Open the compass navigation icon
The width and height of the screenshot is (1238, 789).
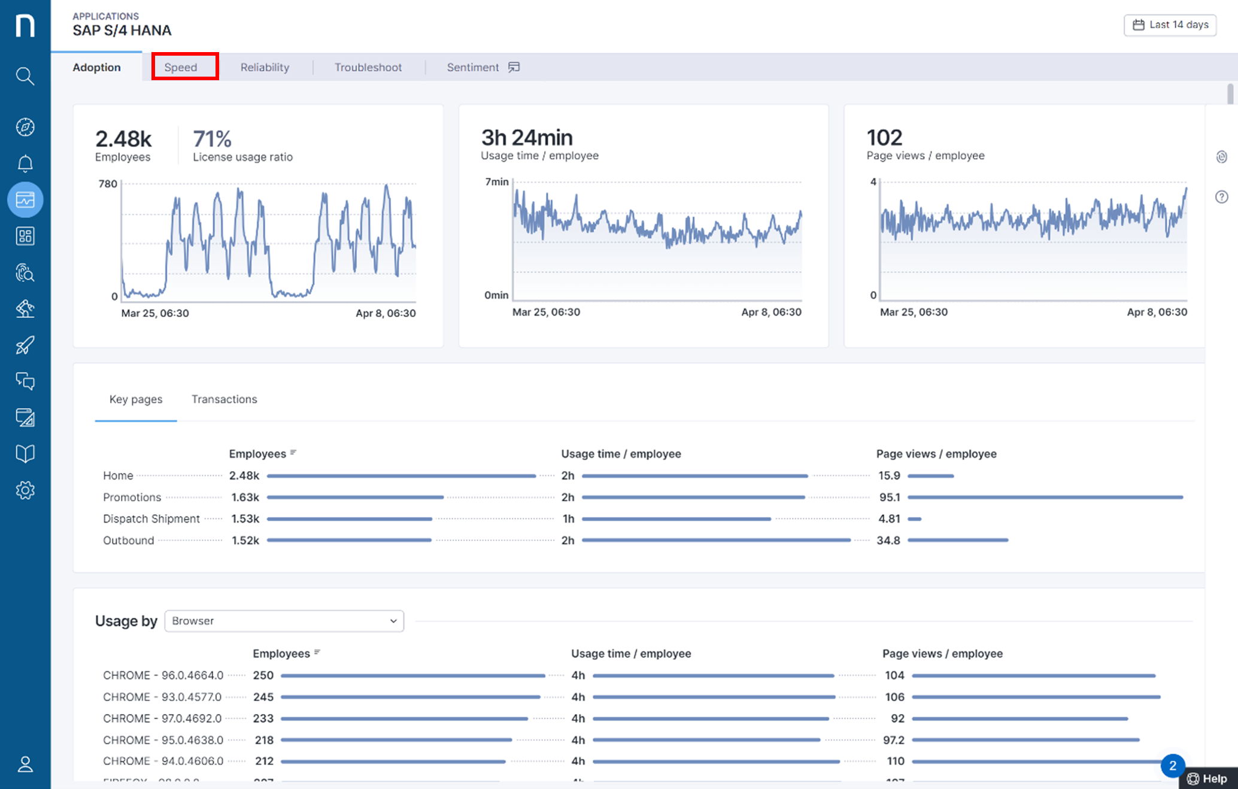(x=25, y=127)
